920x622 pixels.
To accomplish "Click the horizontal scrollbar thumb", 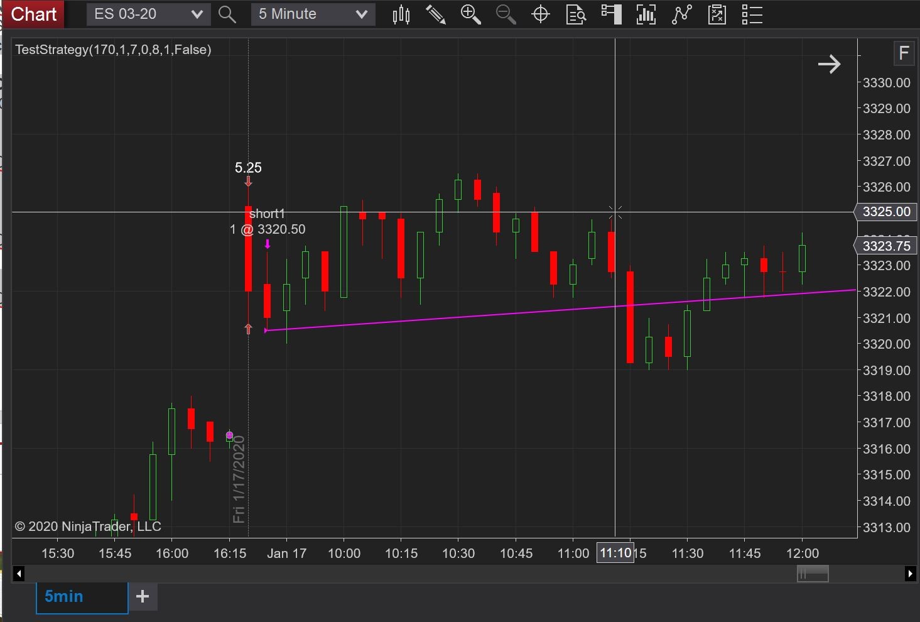I will click(813, 574).
